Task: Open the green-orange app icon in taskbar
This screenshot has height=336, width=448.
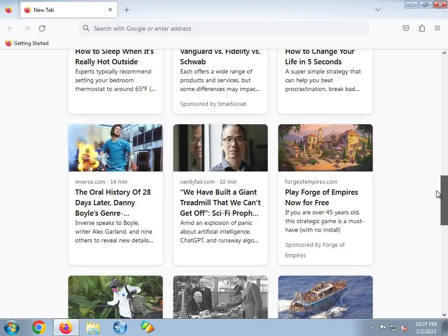Action: (x=147, y=327)
